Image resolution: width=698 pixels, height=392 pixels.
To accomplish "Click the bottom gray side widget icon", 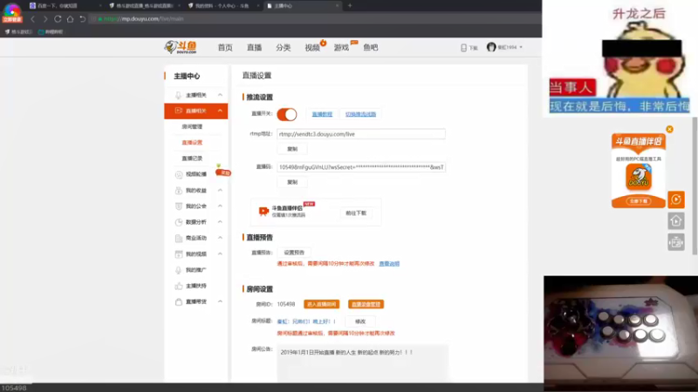I will tap(675, 242).
